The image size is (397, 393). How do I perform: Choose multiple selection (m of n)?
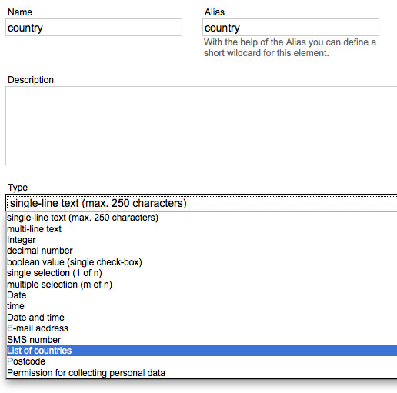pyautogui.click(x=202, y=285)
